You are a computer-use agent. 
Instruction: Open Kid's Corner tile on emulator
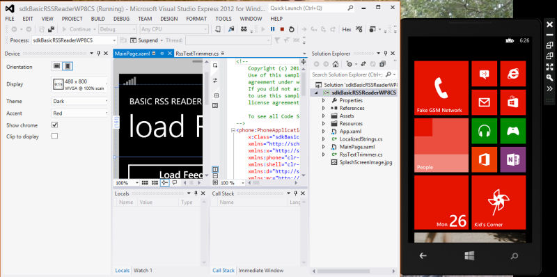coord(499,203)
